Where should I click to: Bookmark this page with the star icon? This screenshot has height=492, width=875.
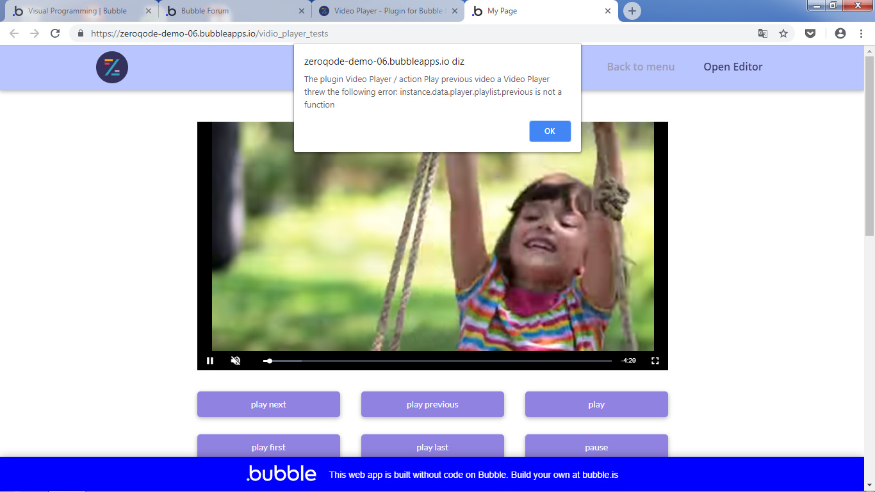[783, 33]
